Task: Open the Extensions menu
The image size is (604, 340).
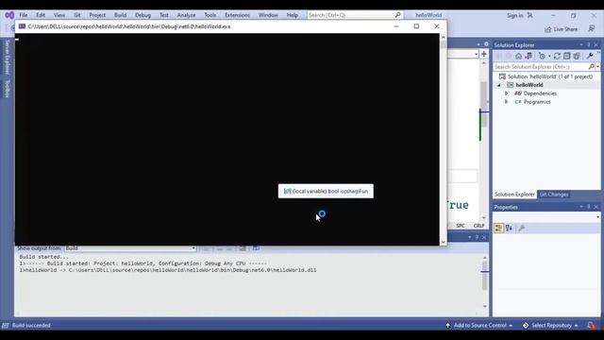Action: click(x=237, y=15)
